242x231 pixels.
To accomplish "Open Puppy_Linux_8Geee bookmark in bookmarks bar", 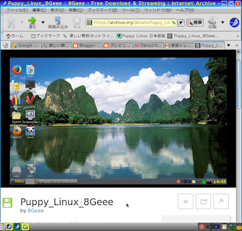I will pos(193,36).
